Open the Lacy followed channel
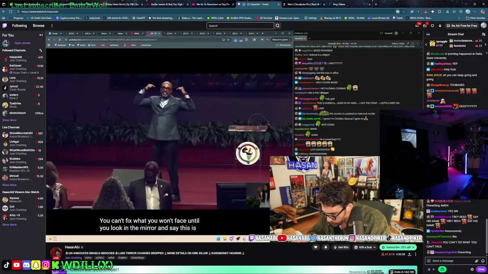Image resolution: width=488 pixels, height=274 pixels. [23, 79]
